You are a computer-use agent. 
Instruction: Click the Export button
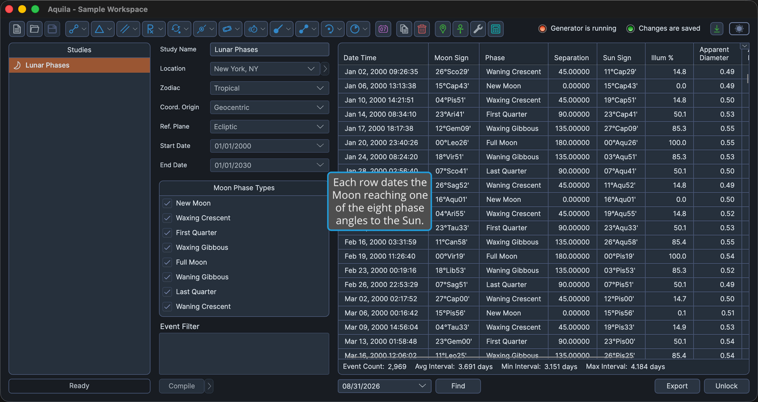tap(677, 386)
